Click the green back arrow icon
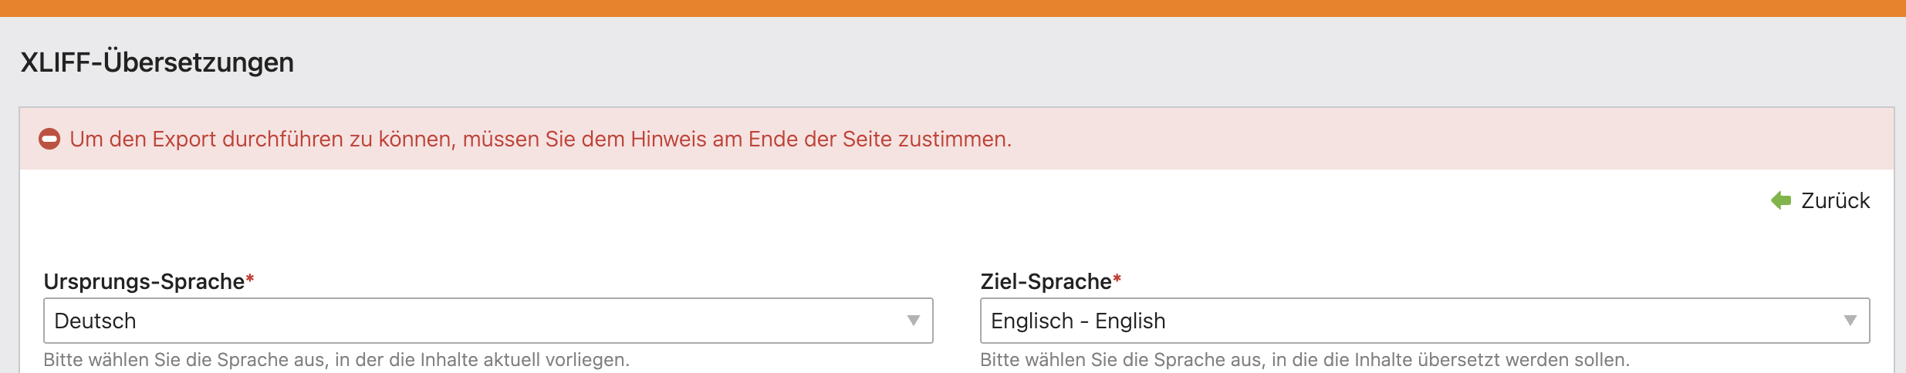1906x373 pixels. [1781, 201]
